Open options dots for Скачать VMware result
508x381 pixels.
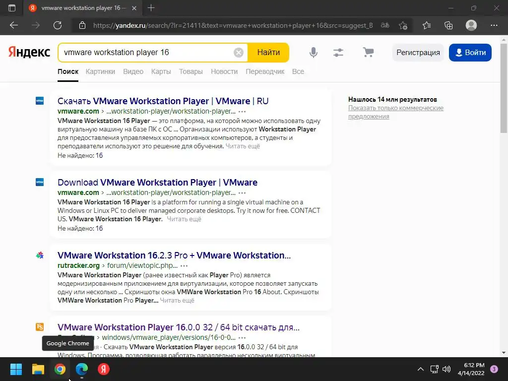pyautogui.click(x=242, y=112)
